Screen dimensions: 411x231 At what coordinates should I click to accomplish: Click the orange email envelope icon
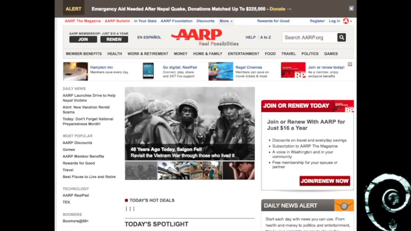(344, 206)
